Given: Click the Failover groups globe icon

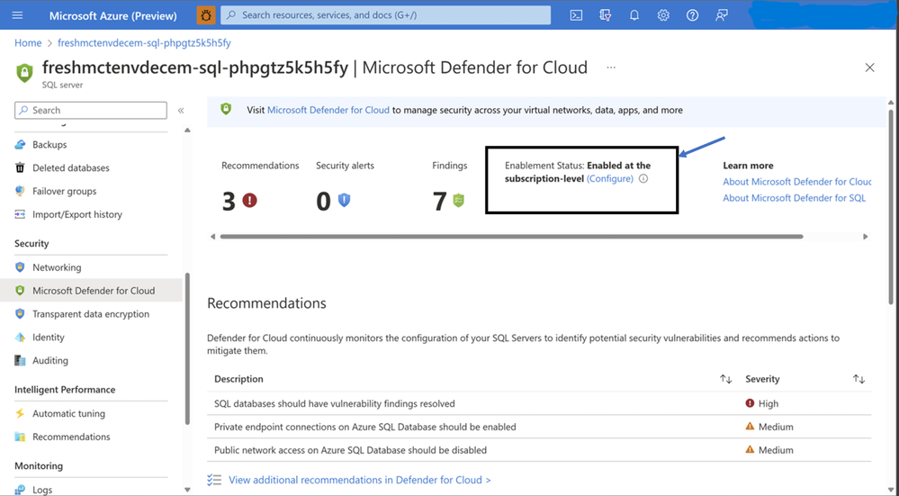Looking at the screenshot, I should coord(20,191).
